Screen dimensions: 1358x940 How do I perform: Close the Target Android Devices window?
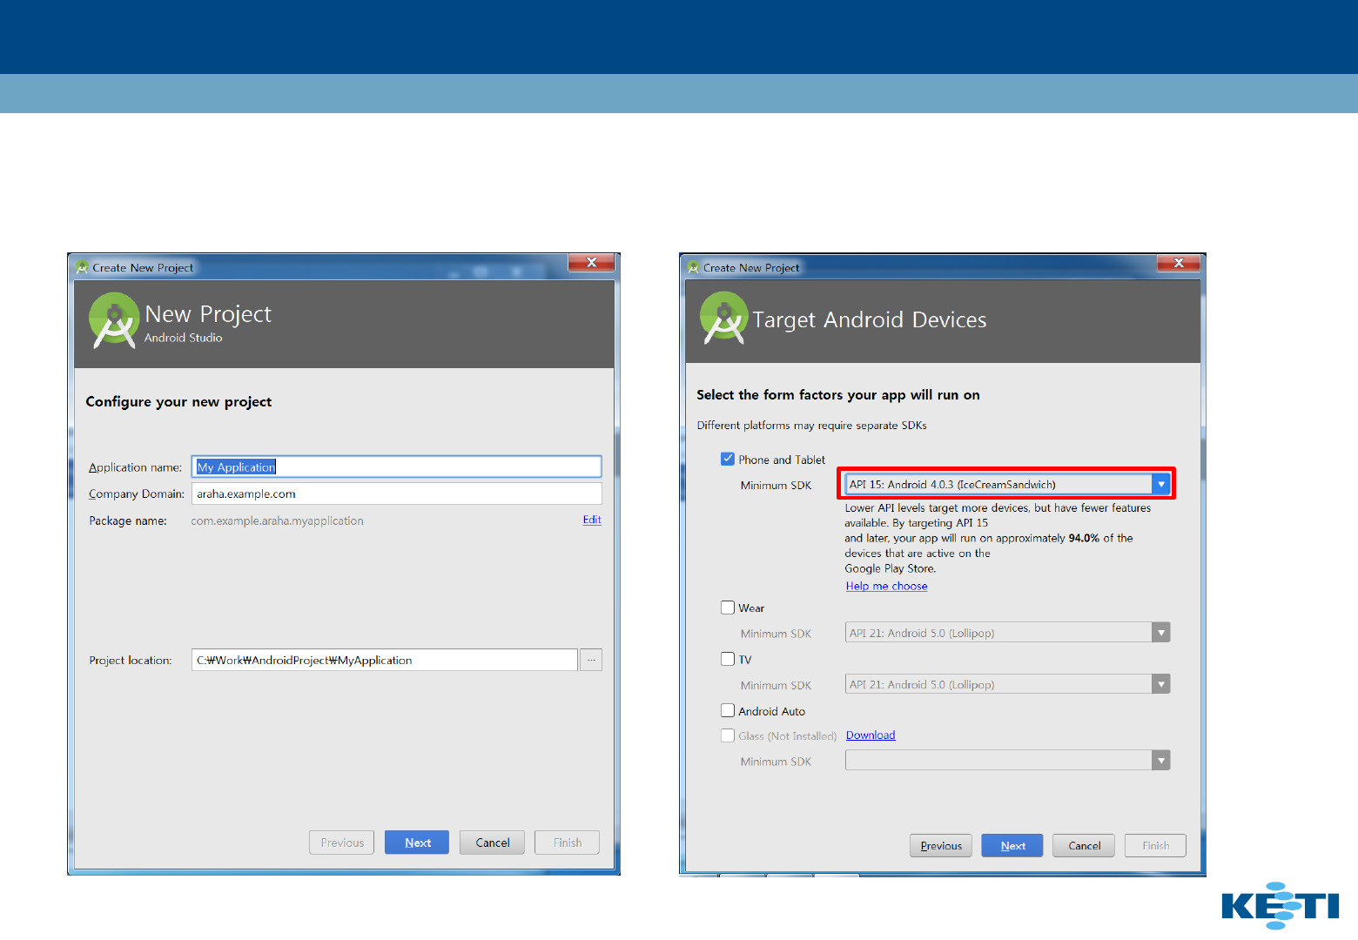click(1179, 263)
